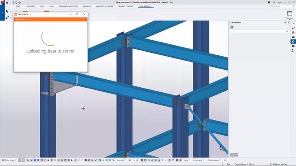Open the CONCRETE ribbon tab

(31, 6)
